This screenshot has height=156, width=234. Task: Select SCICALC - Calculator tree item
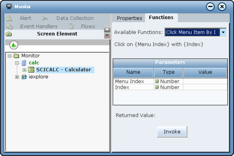(x=63, y=70)
